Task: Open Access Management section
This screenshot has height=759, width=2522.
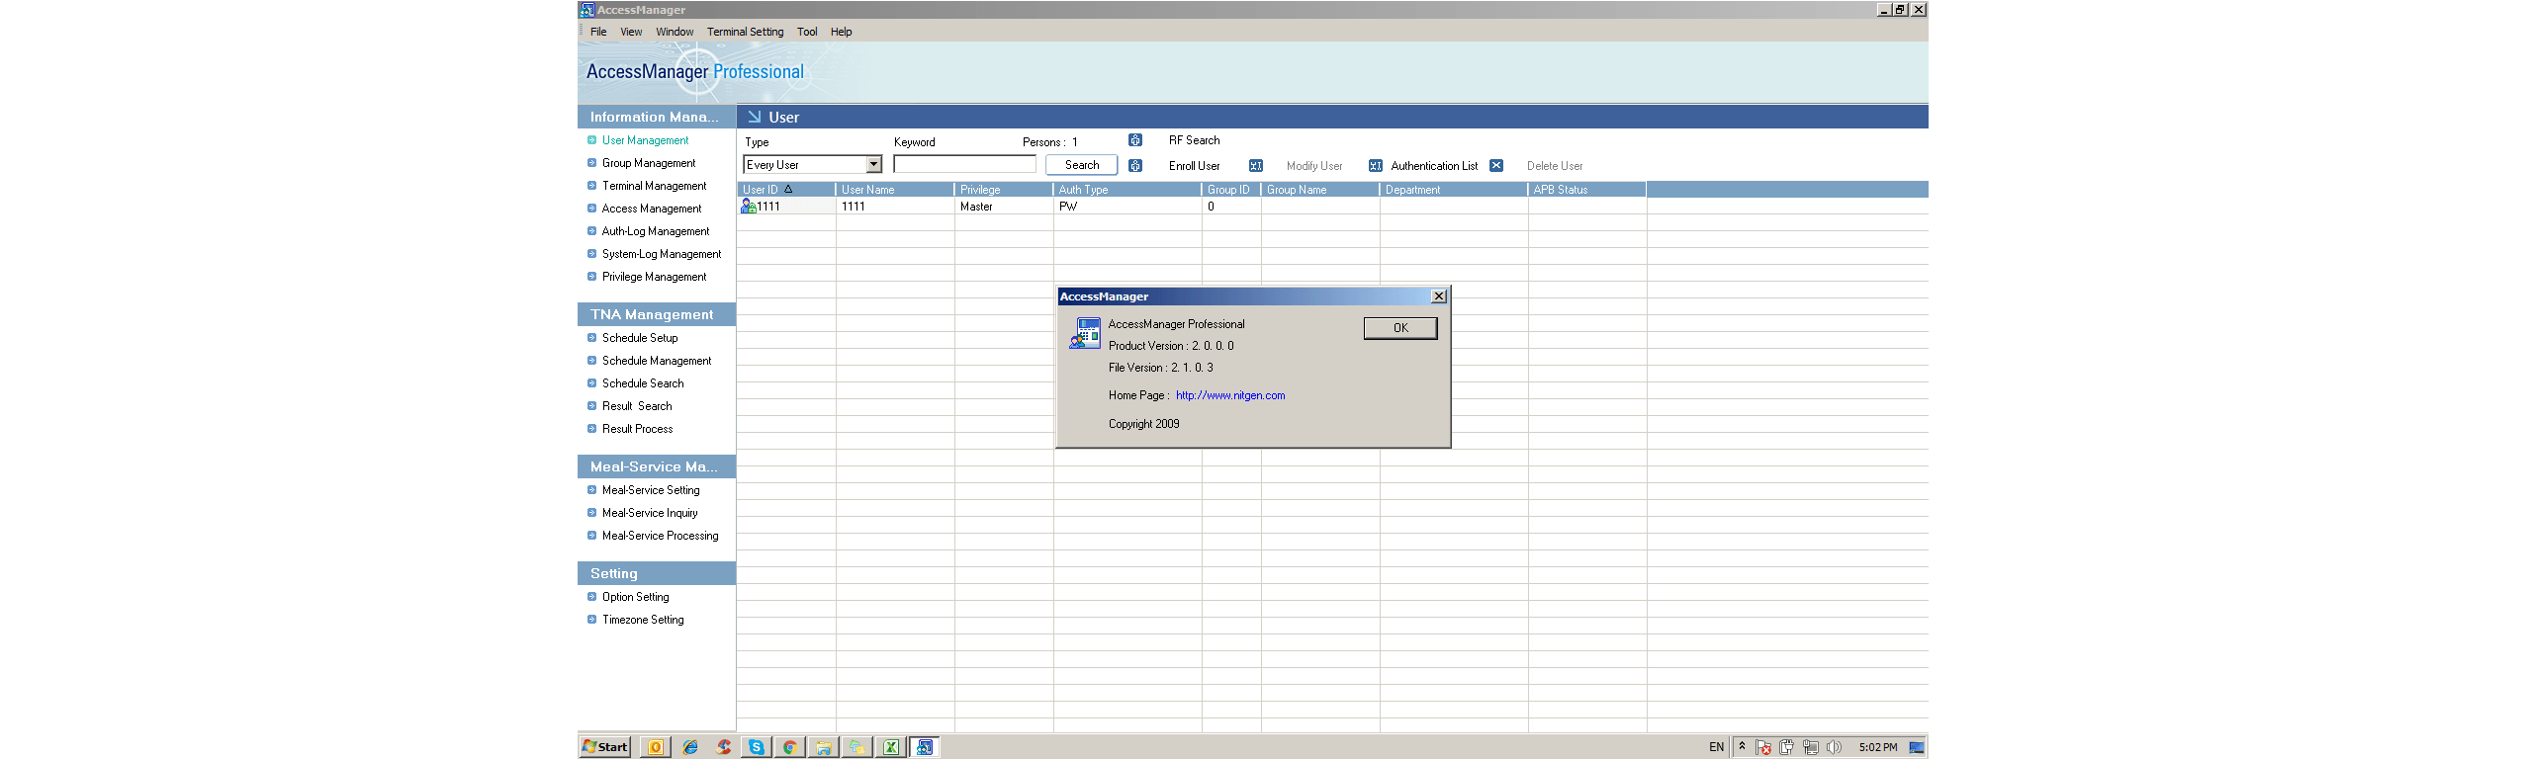Action: tap(652, 209)
